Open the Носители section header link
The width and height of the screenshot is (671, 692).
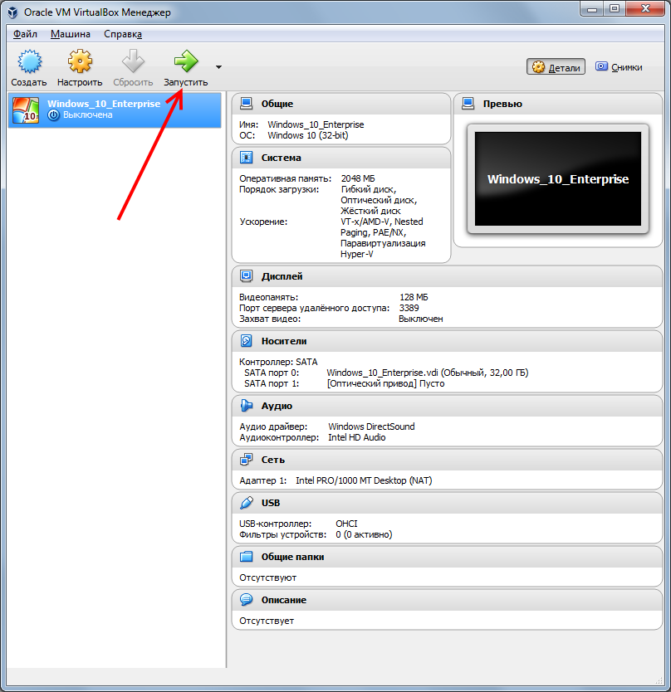click(283, 341)
